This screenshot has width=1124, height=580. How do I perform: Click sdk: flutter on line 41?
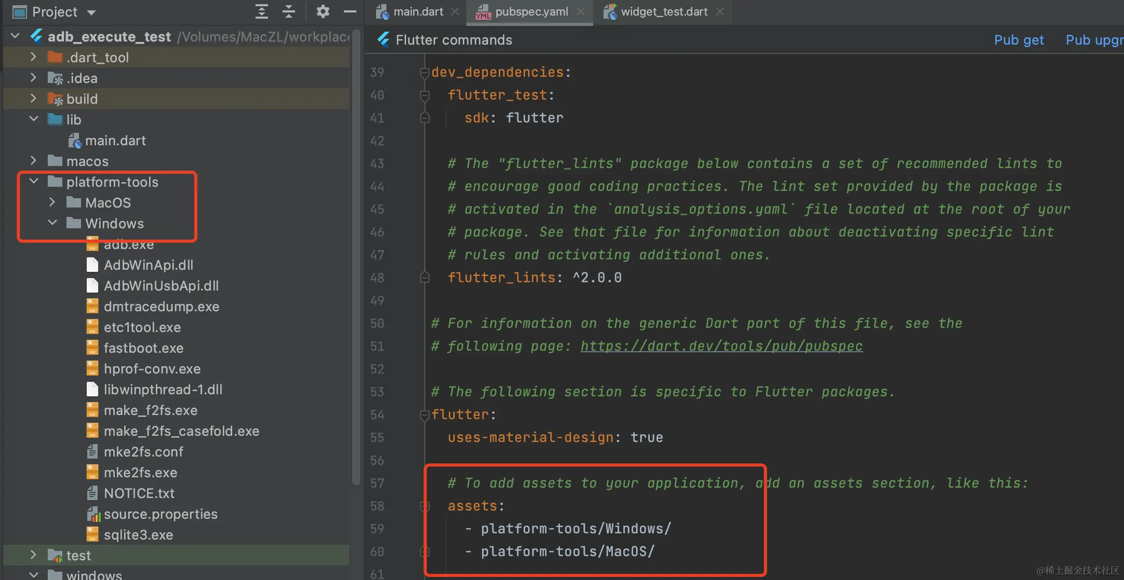tap(514, 118)
